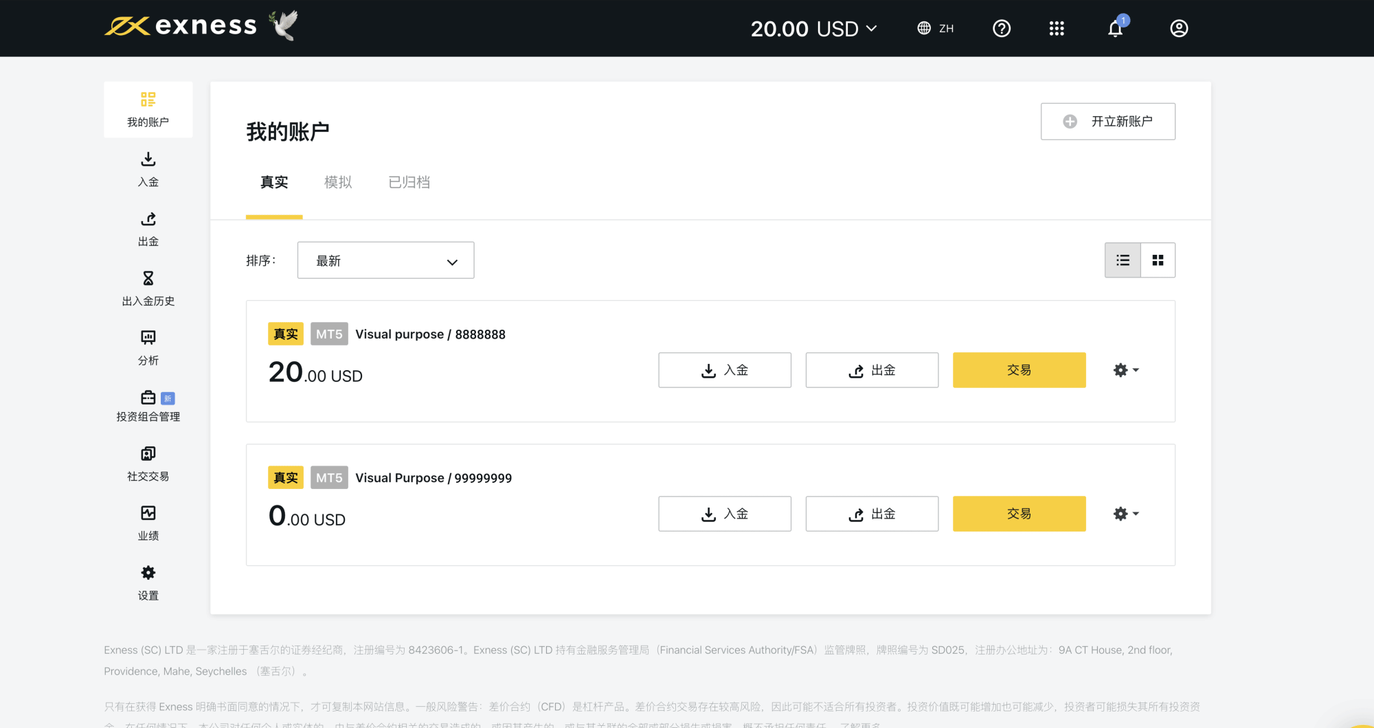Viewport: 1374px width, 728px height.
Task: Go to 出金 withdrawal in sidebar
Action: (148, 229)
